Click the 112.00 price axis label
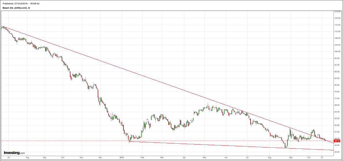 [x=337, y=32]
